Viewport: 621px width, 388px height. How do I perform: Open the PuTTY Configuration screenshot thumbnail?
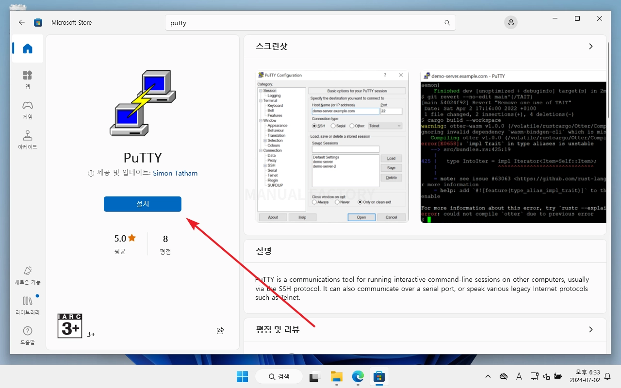coord(332,146)
